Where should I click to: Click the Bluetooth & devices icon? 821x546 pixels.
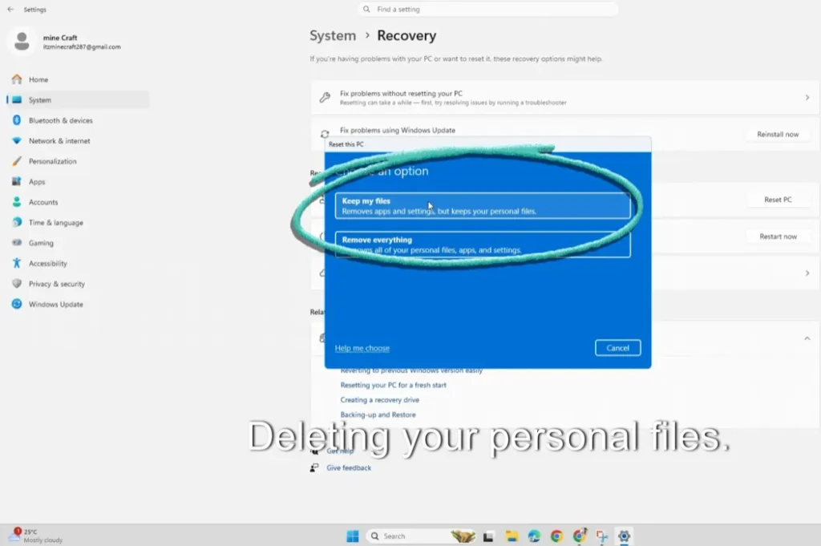click(17, 120)
